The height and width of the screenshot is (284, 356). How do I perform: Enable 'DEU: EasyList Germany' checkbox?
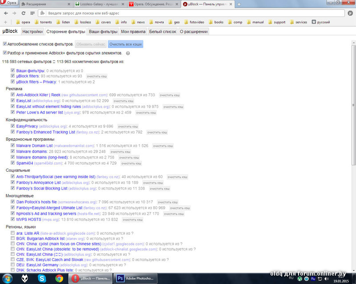[x=13, y=264]
